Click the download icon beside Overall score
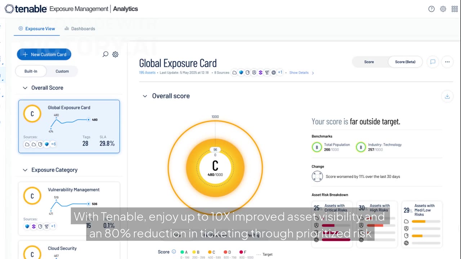Screen dimensions: 461x259 tap(447, 96)
